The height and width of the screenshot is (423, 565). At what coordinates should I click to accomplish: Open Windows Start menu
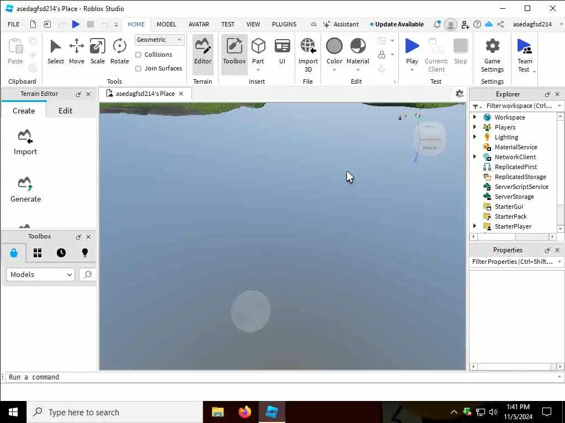coord(13,412)
